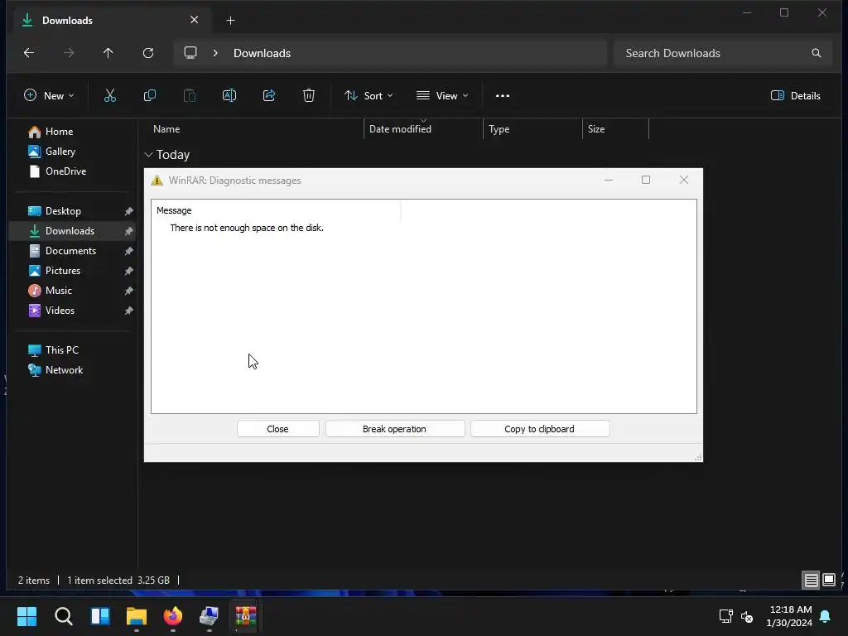This screenshot has width=848, height=636.
Task: Click the Cut scissors icon in toolbar
Action: point(110,96)
